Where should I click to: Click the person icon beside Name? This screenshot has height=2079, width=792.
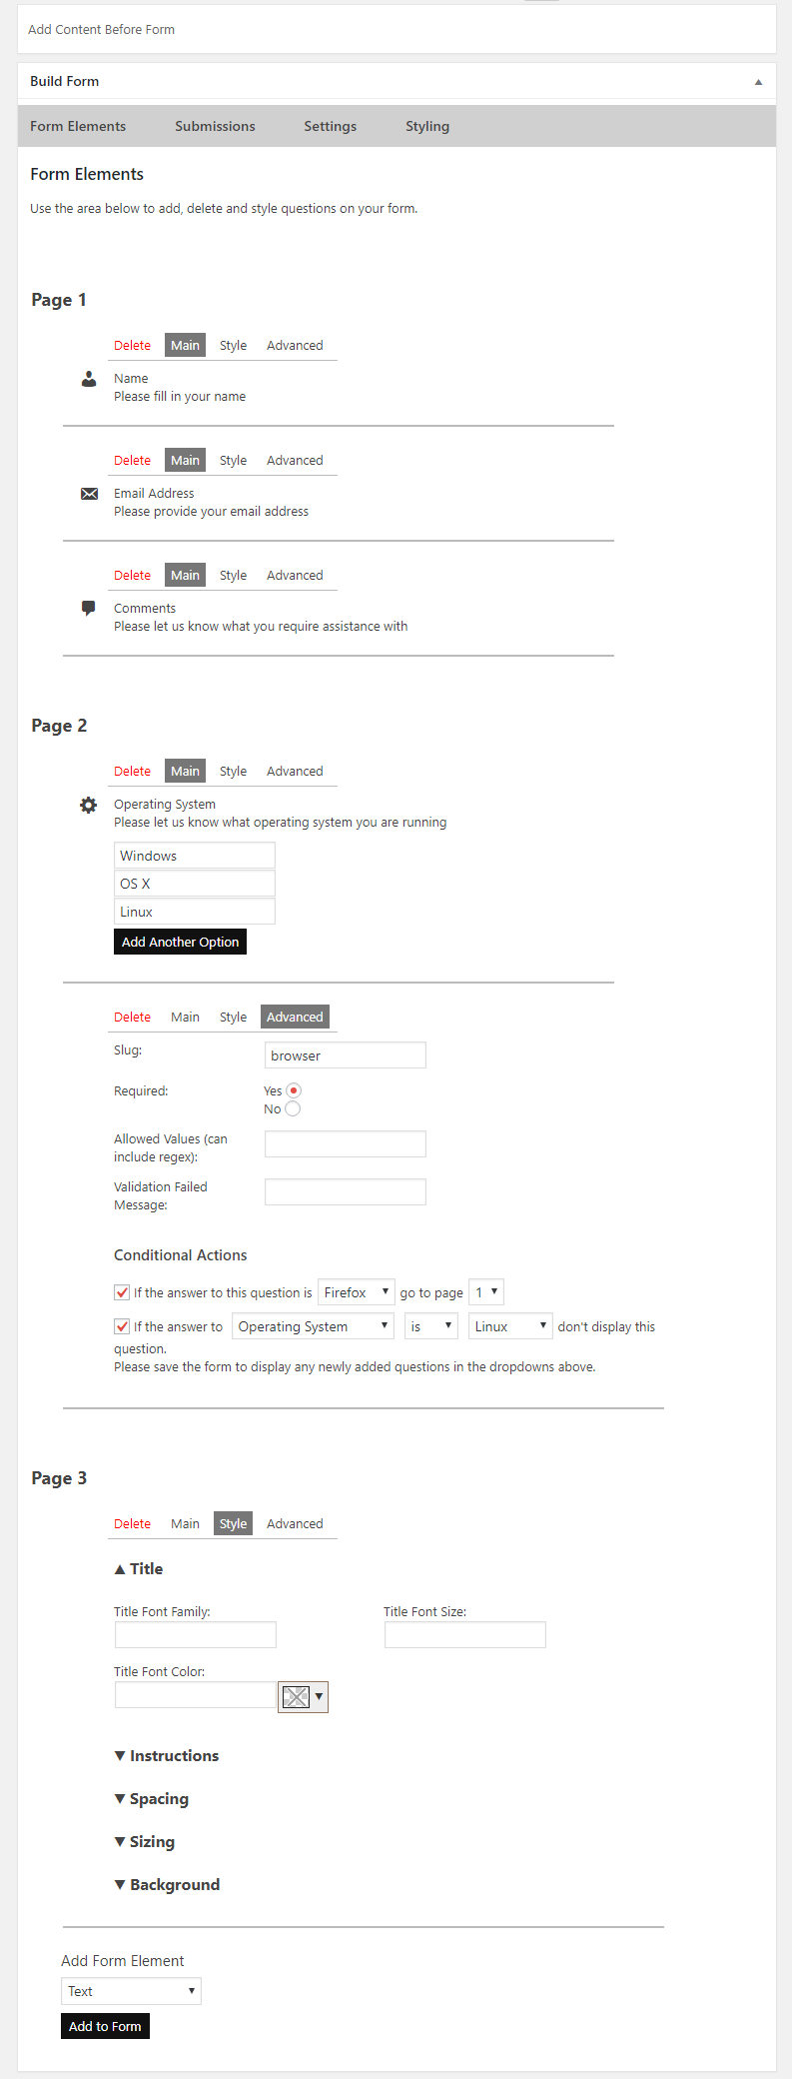click(x=89, y=379)
